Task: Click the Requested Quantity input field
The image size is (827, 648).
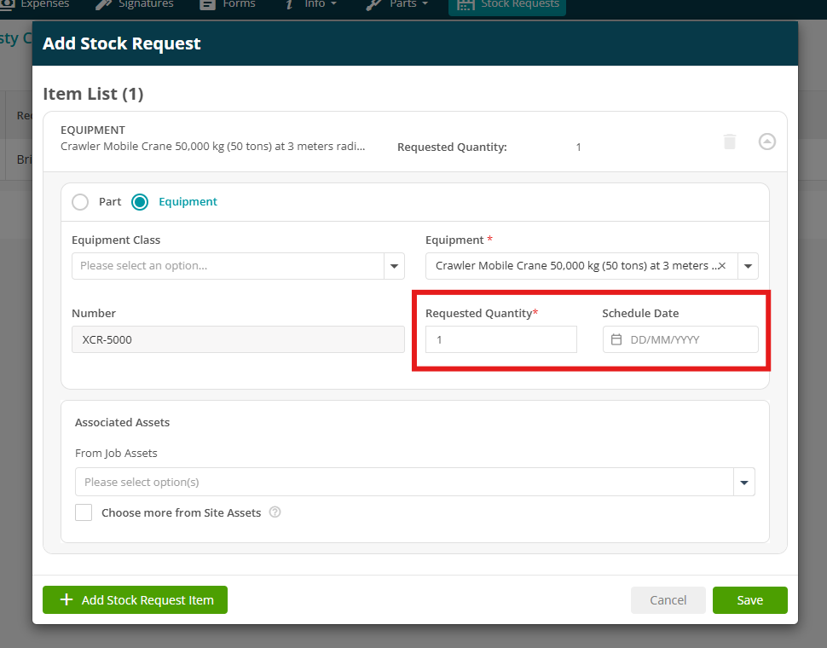Action: (x=501, y=339)
